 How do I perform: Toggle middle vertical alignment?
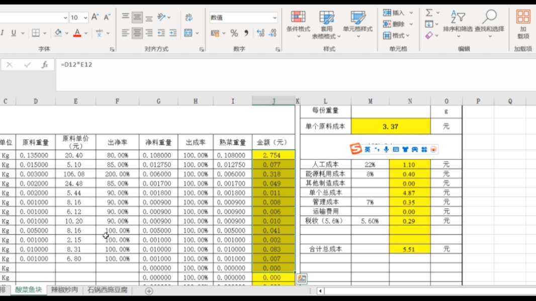137,17
